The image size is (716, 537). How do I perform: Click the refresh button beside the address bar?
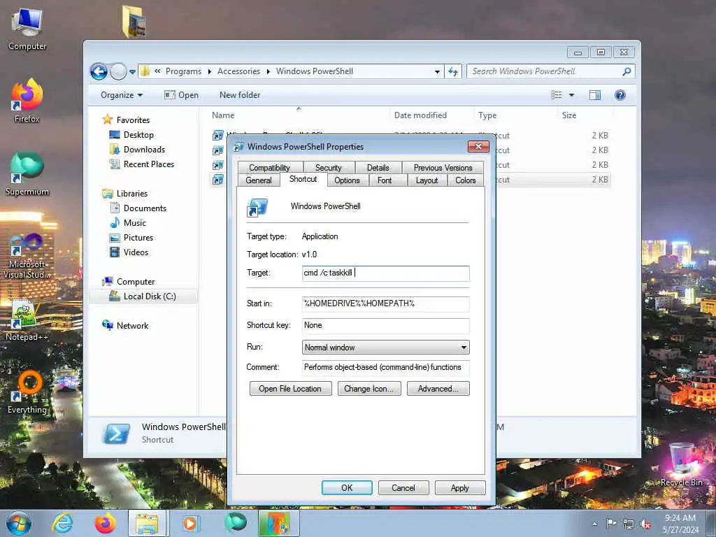pos(453,71)
